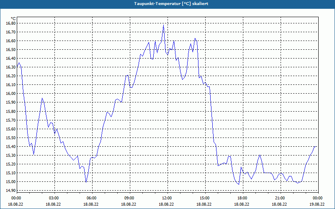The image size is (335, 209).
Task: Select the 09:00 time label
Action: pyautogui.click(x=129, y=198)
